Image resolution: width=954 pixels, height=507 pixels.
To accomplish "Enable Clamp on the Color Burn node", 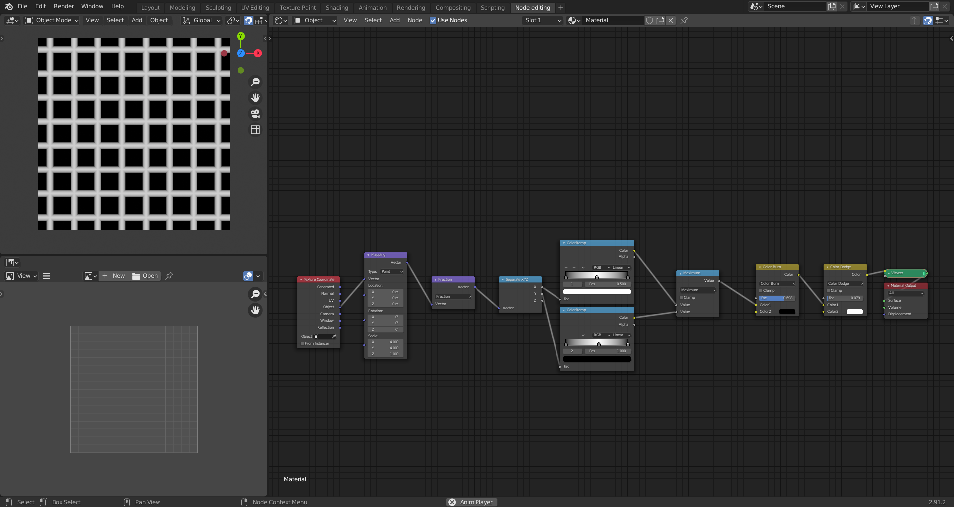I will 761,291.
